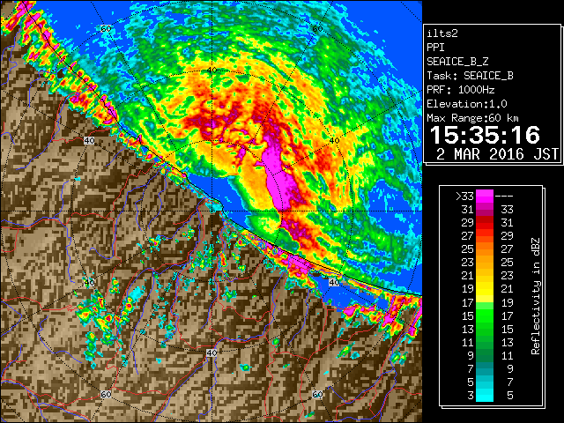Click the >33 legend label
This screenshot has height=423, width=564.
coord(464,197)
